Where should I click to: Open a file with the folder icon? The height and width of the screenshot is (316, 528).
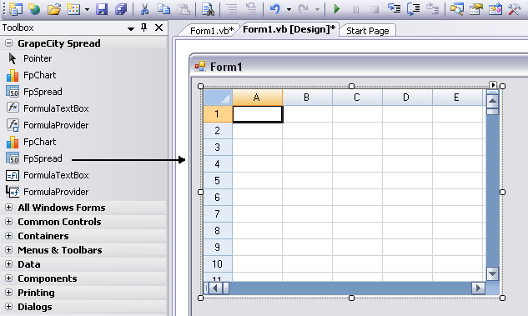(54, 9)
